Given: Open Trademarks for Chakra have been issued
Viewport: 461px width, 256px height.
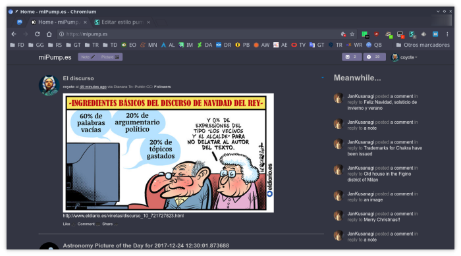Looking at the screenshot, I should click(x=385, y=151).
